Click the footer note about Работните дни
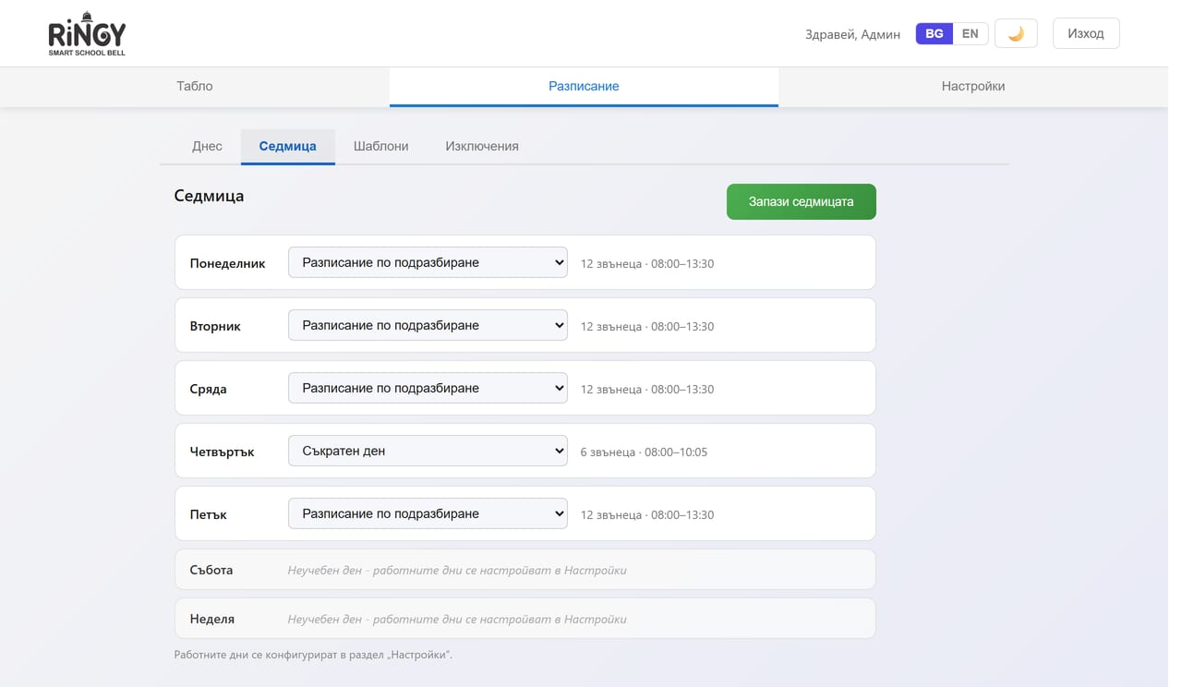 pos(313,655)
